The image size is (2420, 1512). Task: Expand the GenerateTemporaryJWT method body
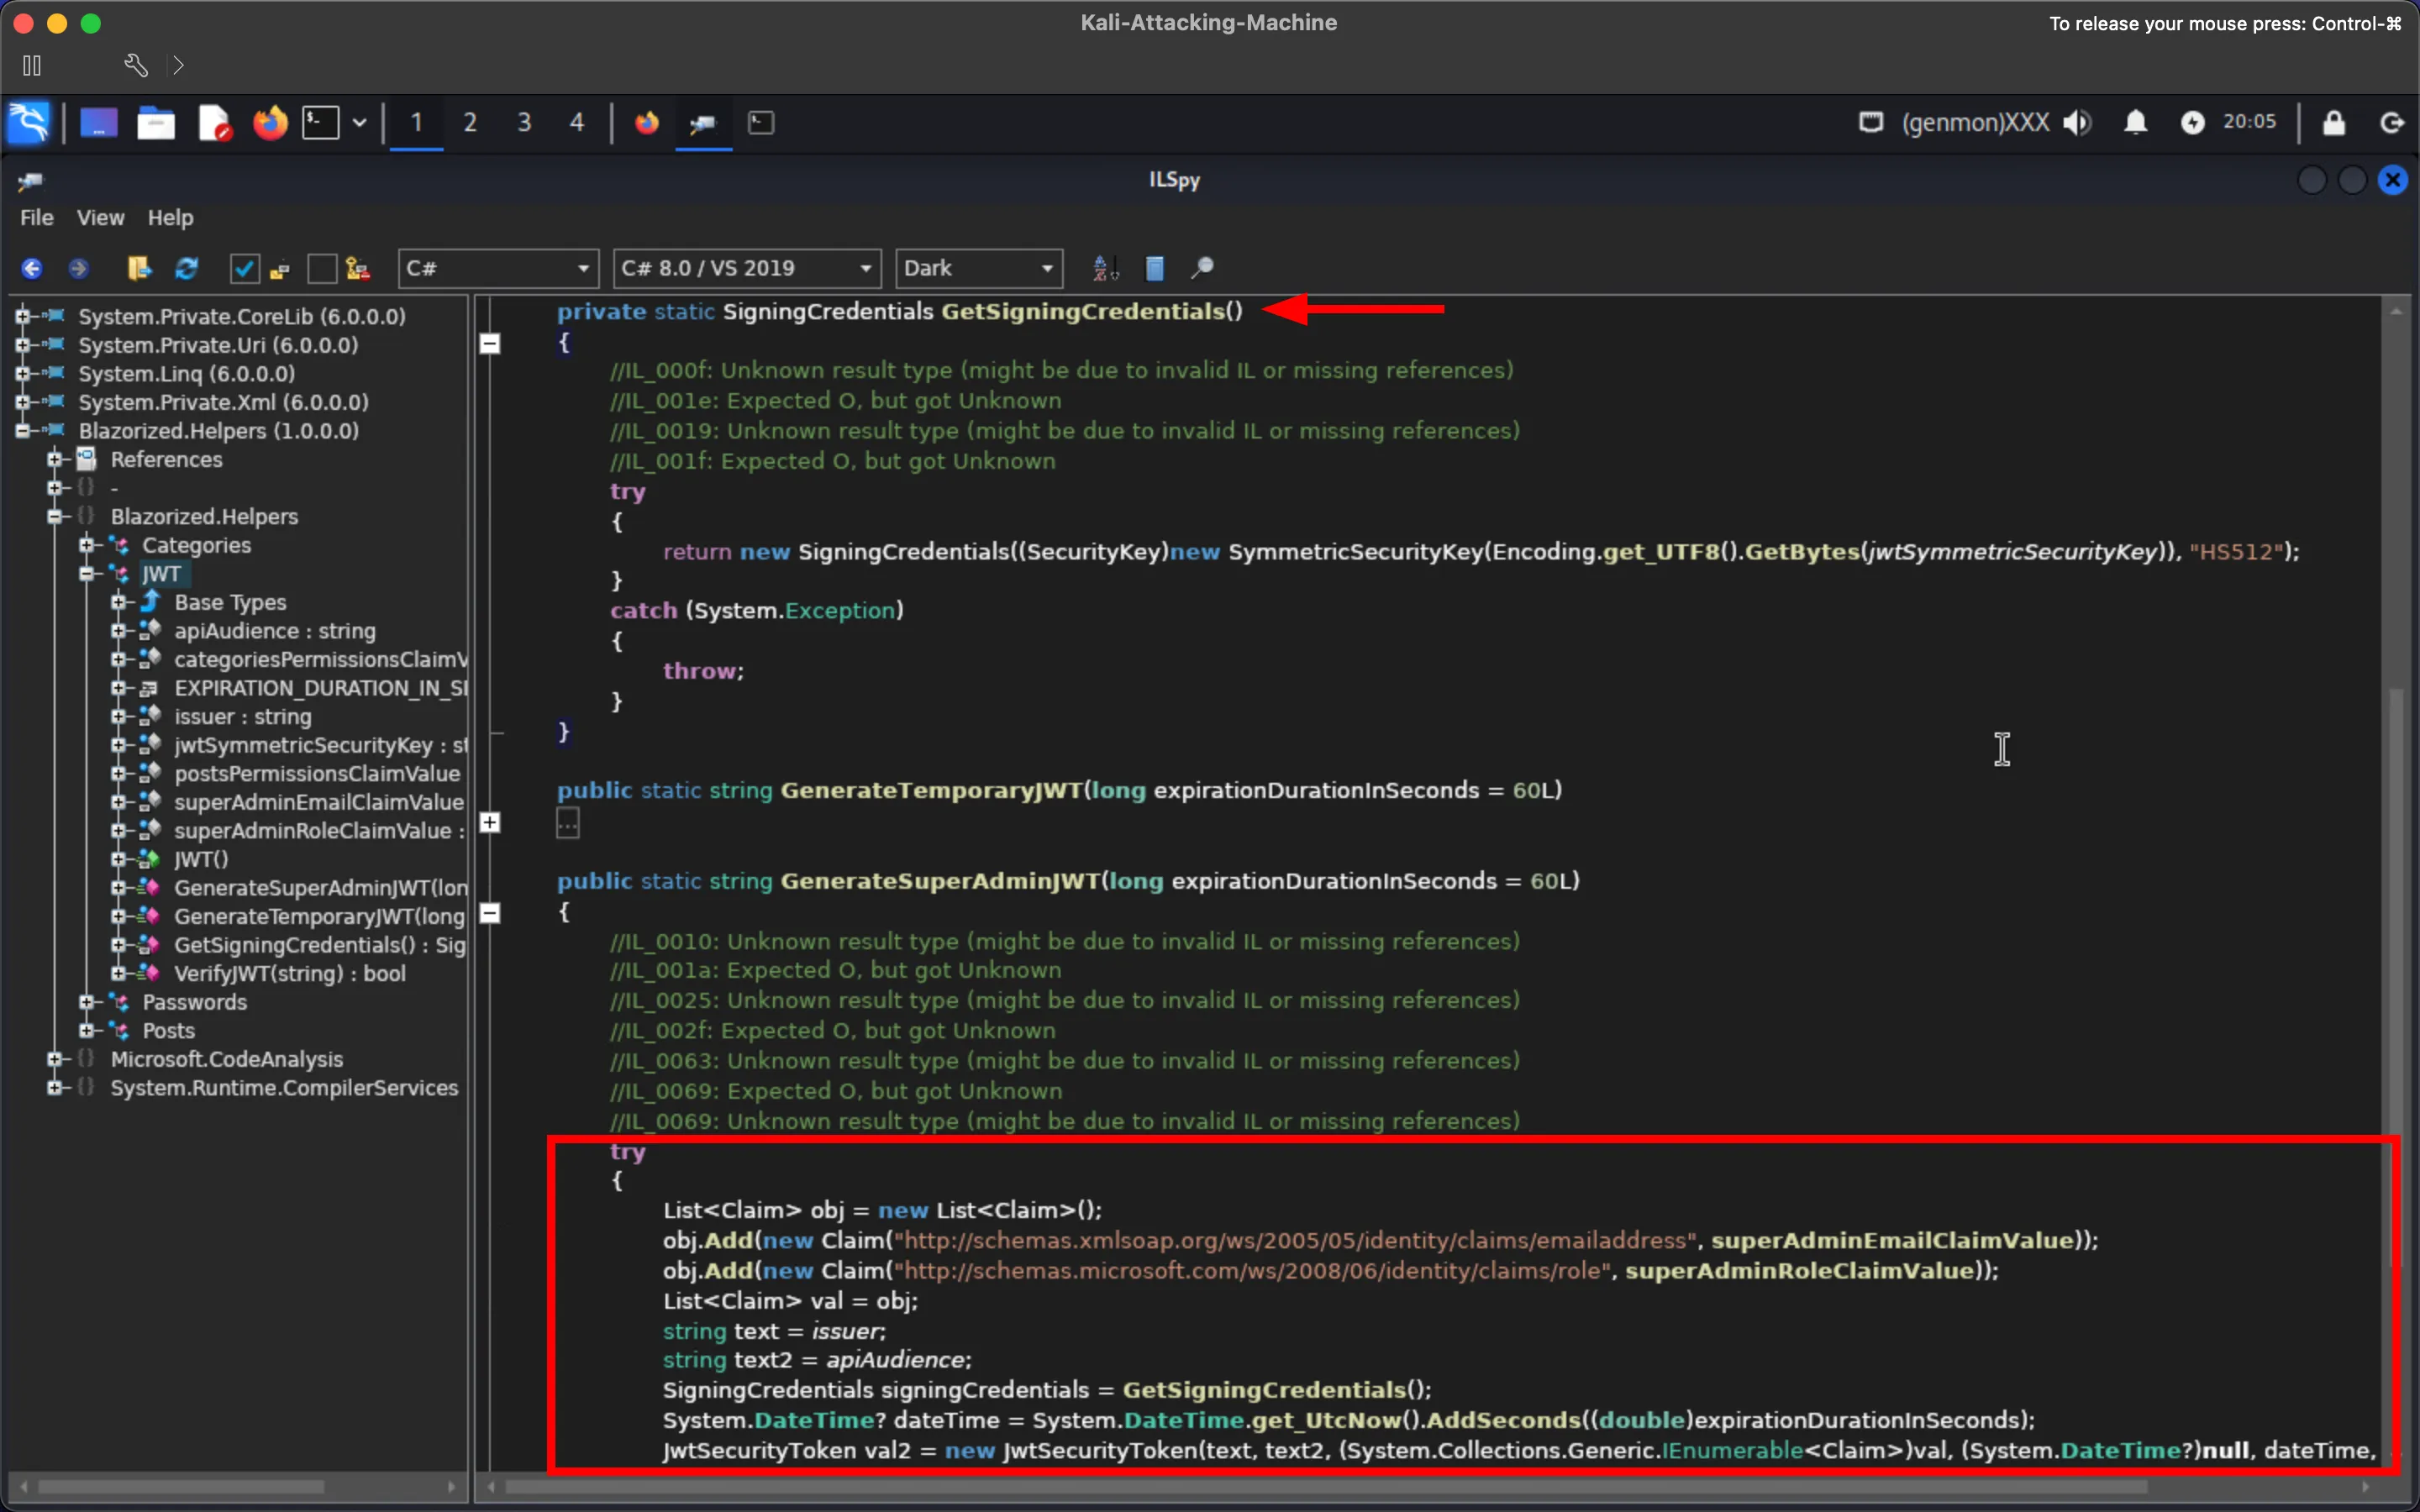point(490,822)
